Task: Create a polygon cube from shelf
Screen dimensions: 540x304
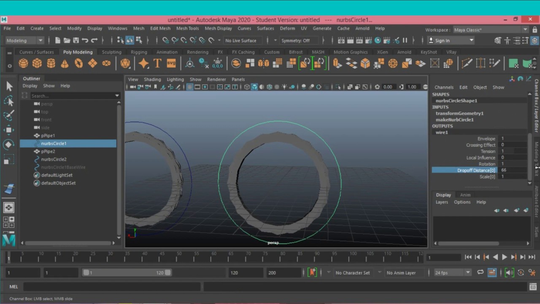Action: tap(37, 63)
